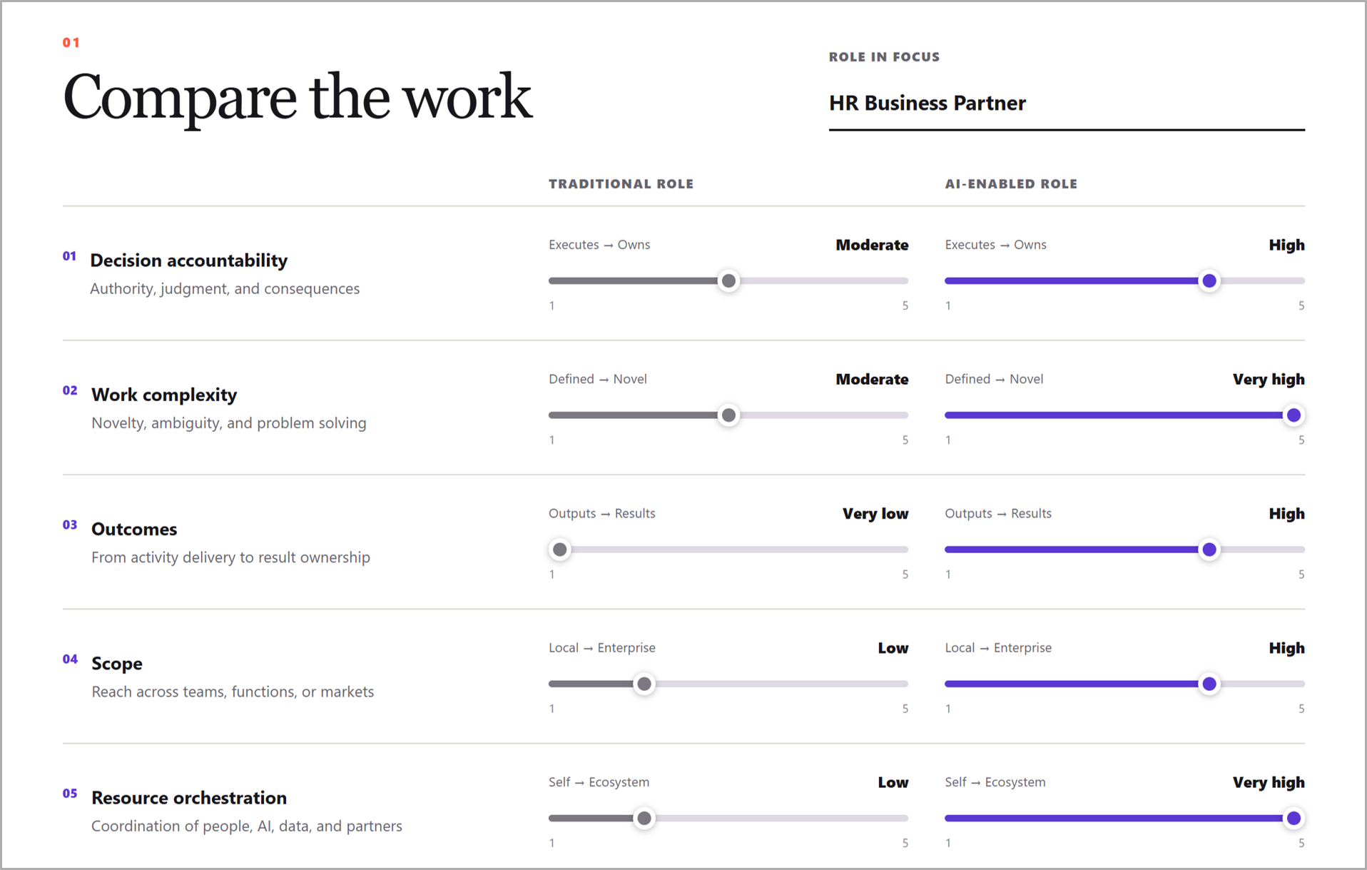
Task: Click Traditional Work complexity slider handle
Action: pos(728,415)
